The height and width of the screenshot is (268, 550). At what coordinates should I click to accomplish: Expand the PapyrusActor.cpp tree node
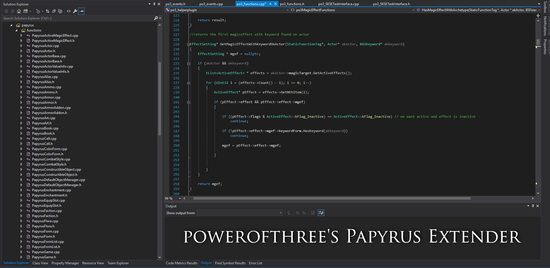coord(21,46)
